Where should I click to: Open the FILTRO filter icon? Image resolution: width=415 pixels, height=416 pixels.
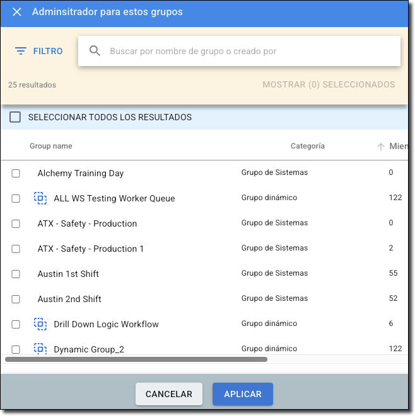[x=20, y=51]
